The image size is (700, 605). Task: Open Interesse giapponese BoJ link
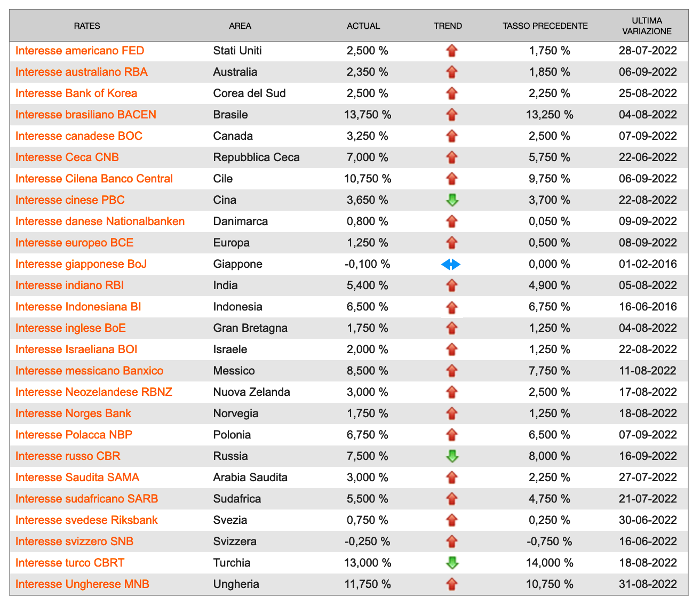pyautogui.click(x=81, y=264)
